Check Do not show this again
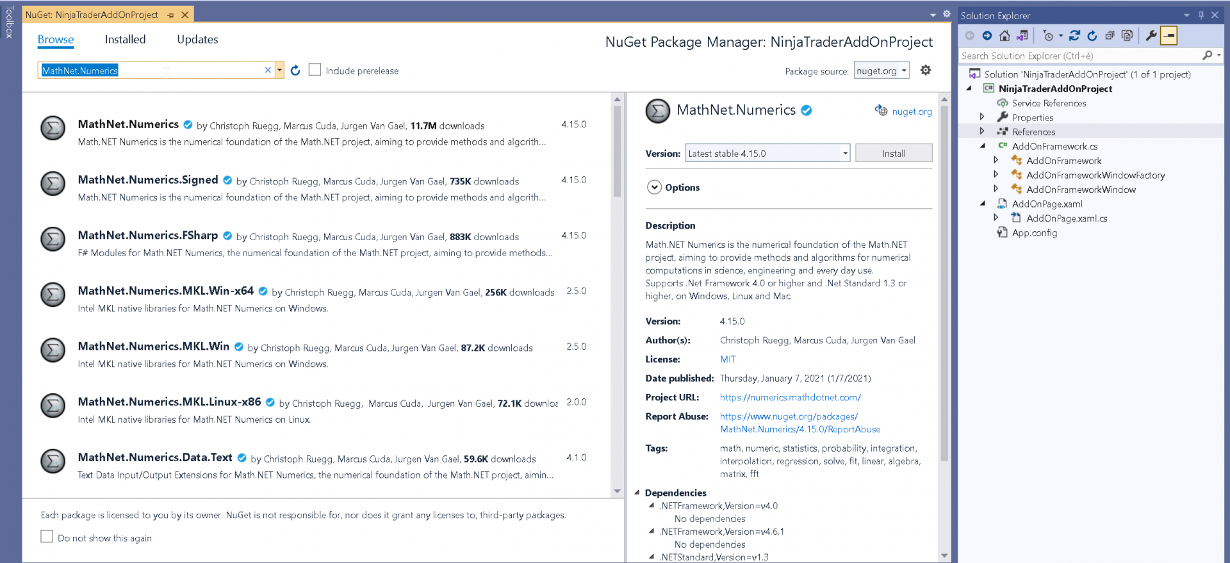Screen dimensions: 1230x563 47,537
